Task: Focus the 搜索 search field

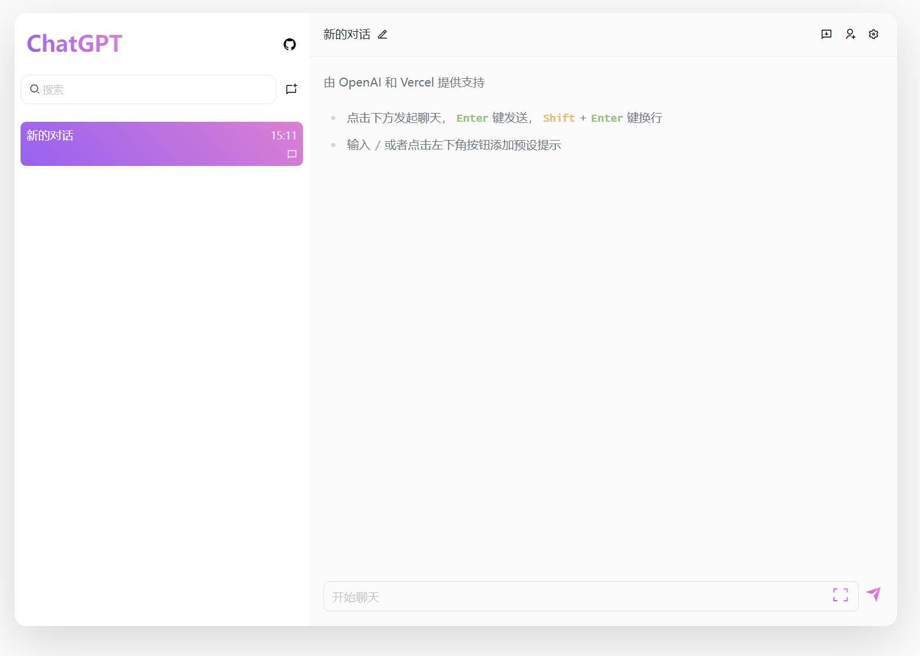Action: (x=153, y=89)
